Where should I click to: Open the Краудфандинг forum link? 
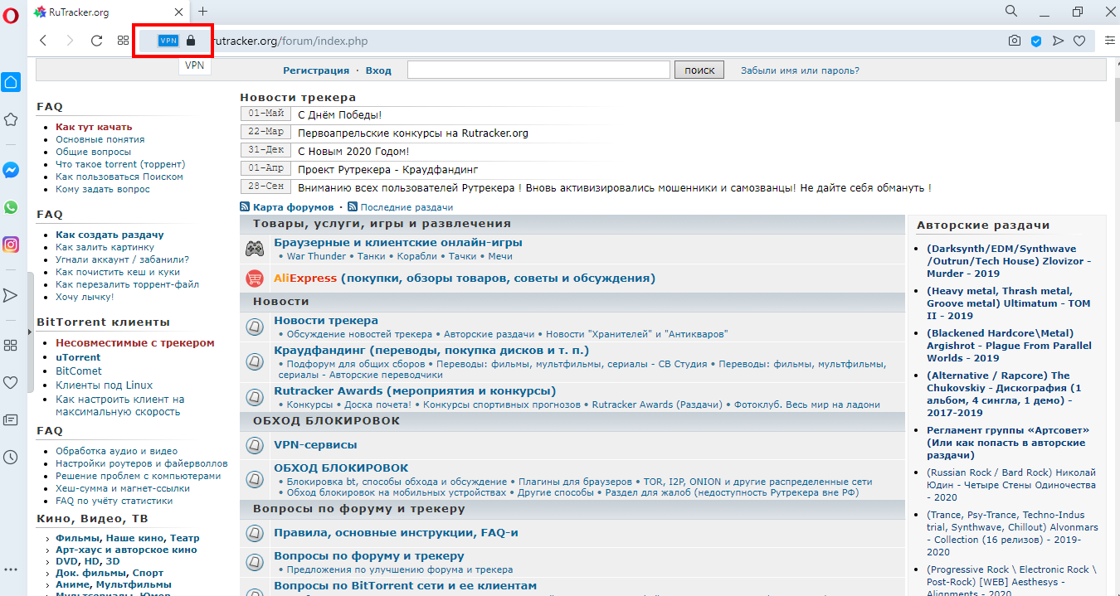(431, 350)
